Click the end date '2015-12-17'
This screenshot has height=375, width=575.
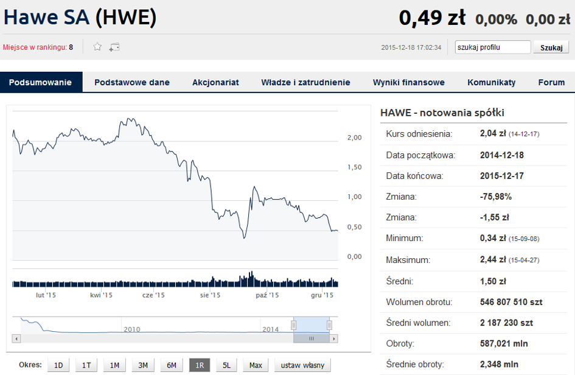pyautogui.click(x=501, y=176)
